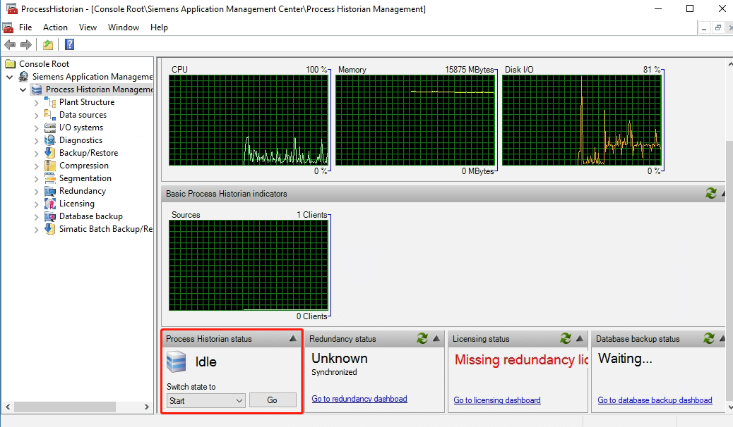Expand the Diagnostics node
The height and width of the screenshot is (427, 733).
[x=37, y=140]
